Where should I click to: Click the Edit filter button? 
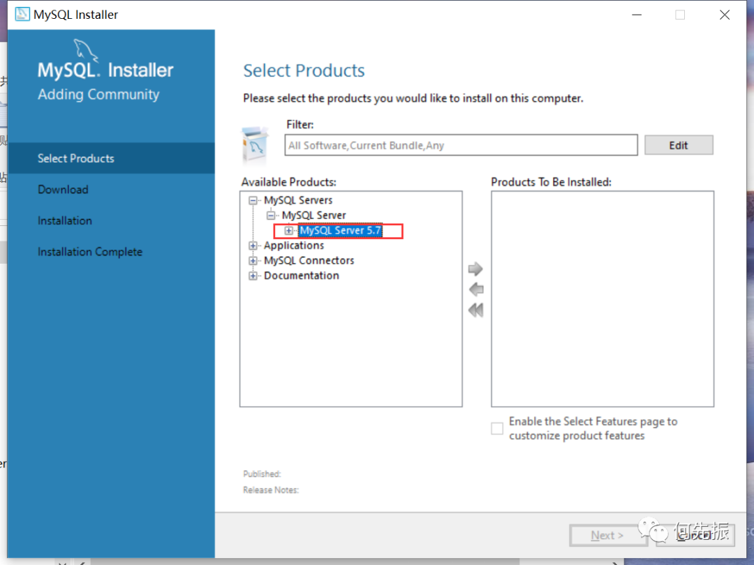point(679,145)
